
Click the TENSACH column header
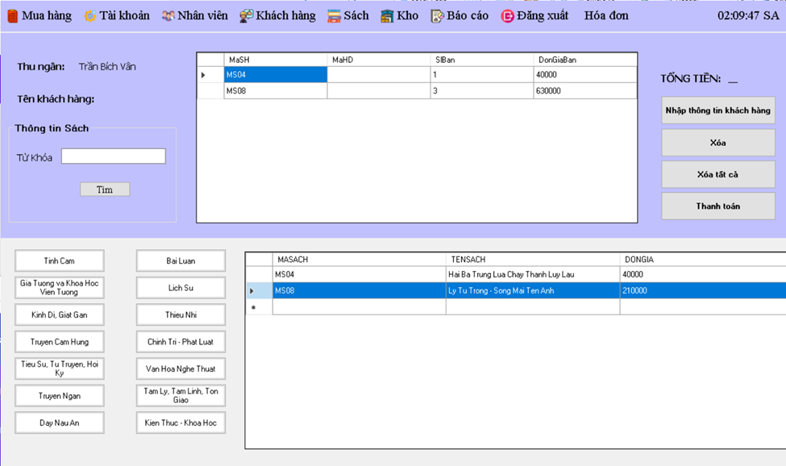click(x=533, y=260)
